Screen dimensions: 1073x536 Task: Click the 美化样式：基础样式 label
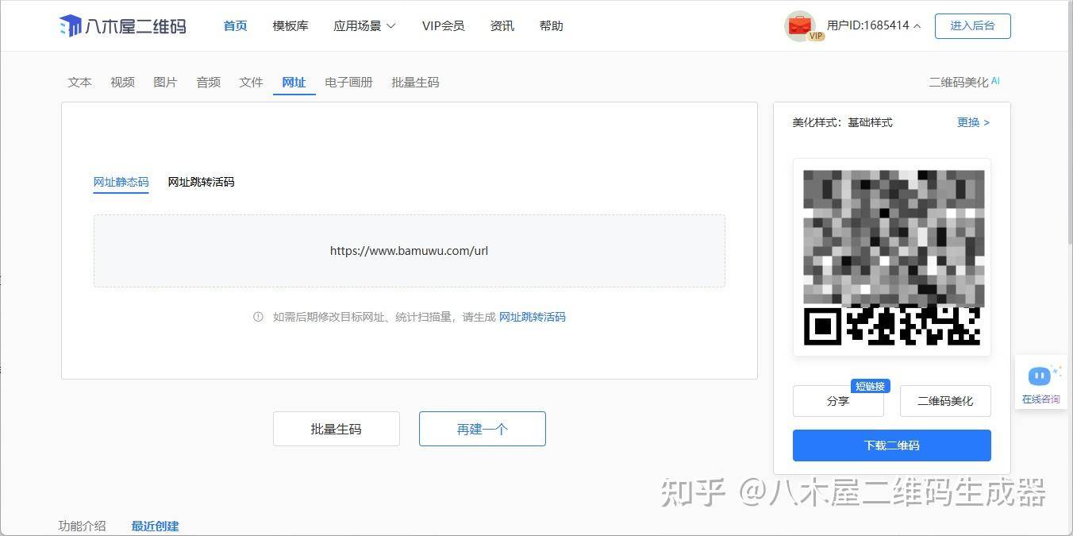coord(843,122)
